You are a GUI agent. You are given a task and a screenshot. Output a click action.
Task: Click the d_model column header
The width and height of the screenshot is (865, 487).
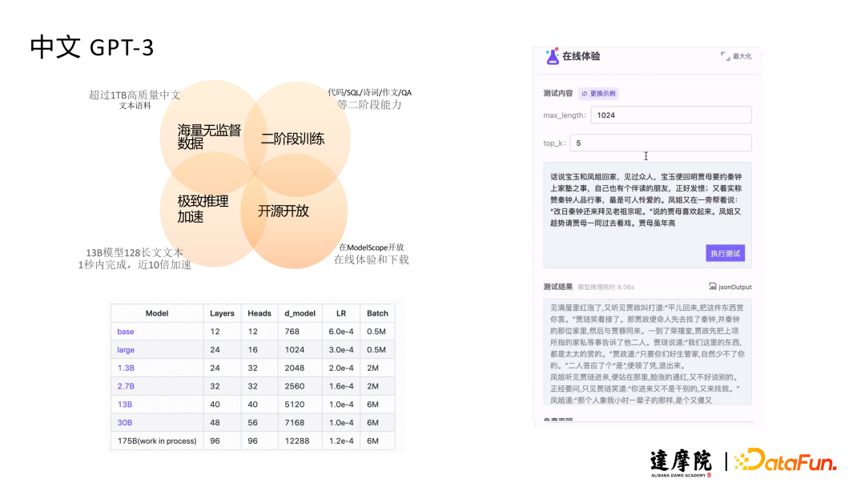click(x=300, y=313)
